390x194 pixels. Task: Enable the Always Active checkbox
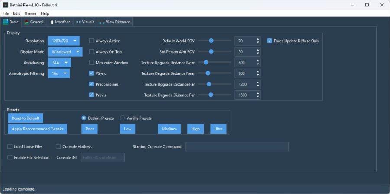click(x=91, y=41)
